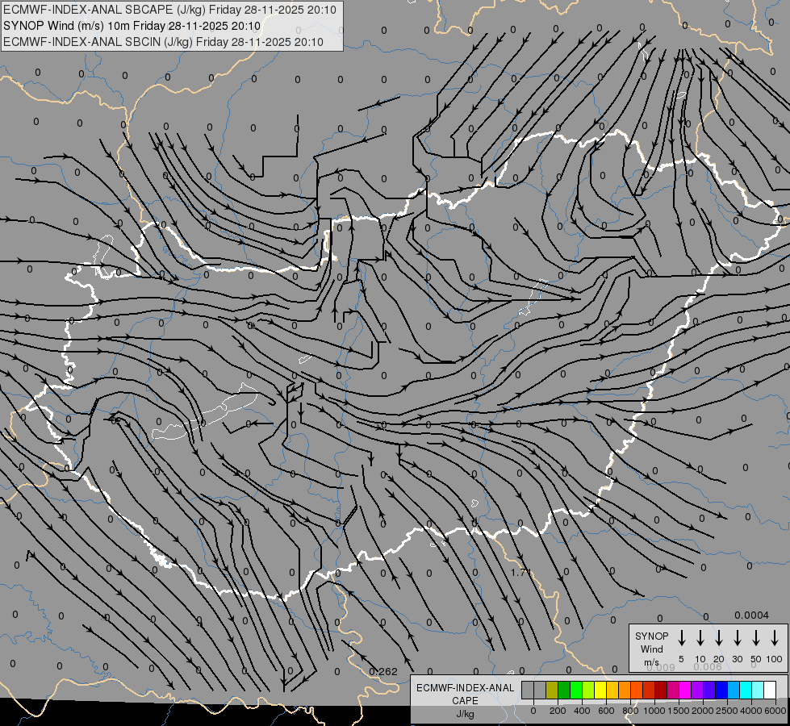The image size is (790, 726).
Task: Click the wind arrow above 30 m/s
Action: coord(737,638)
